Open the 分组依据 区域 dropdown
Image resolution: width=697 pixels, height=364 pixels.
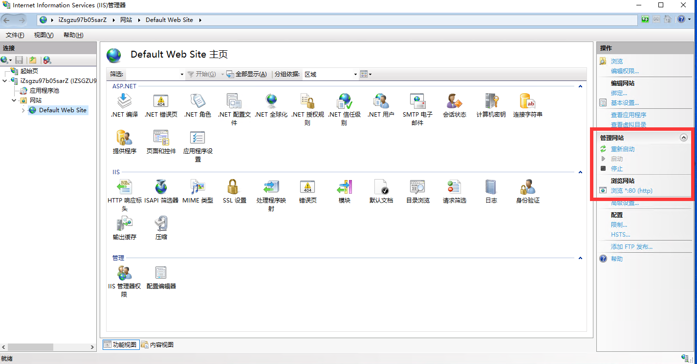click(x=330, y=74)
